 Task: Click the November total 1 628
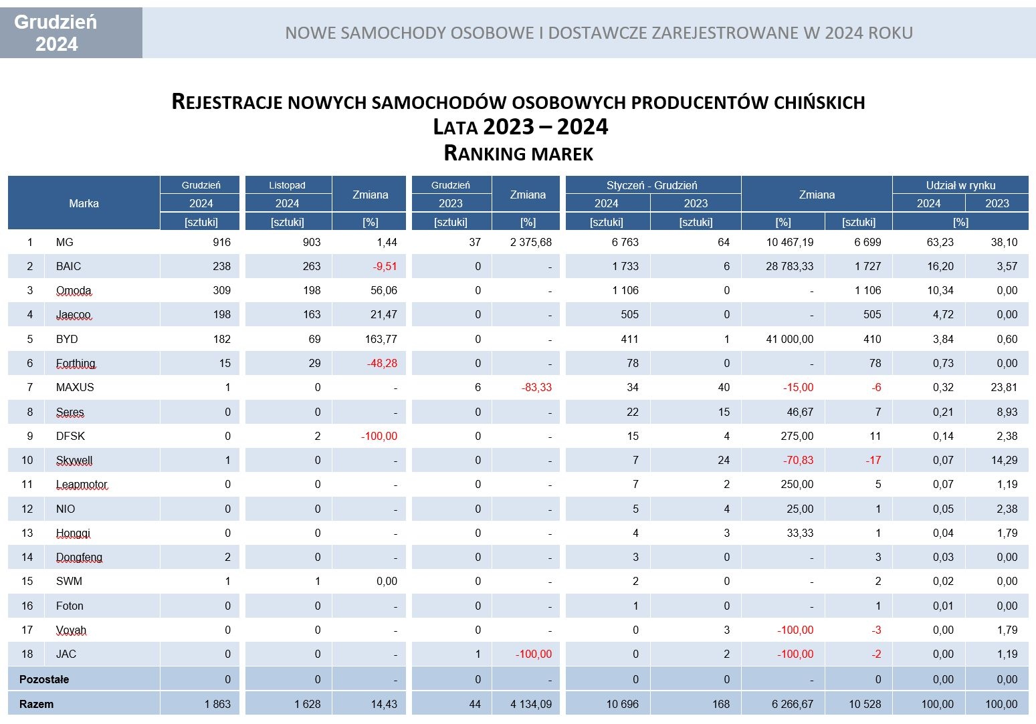pyautogui.click(x=307, y=704)
